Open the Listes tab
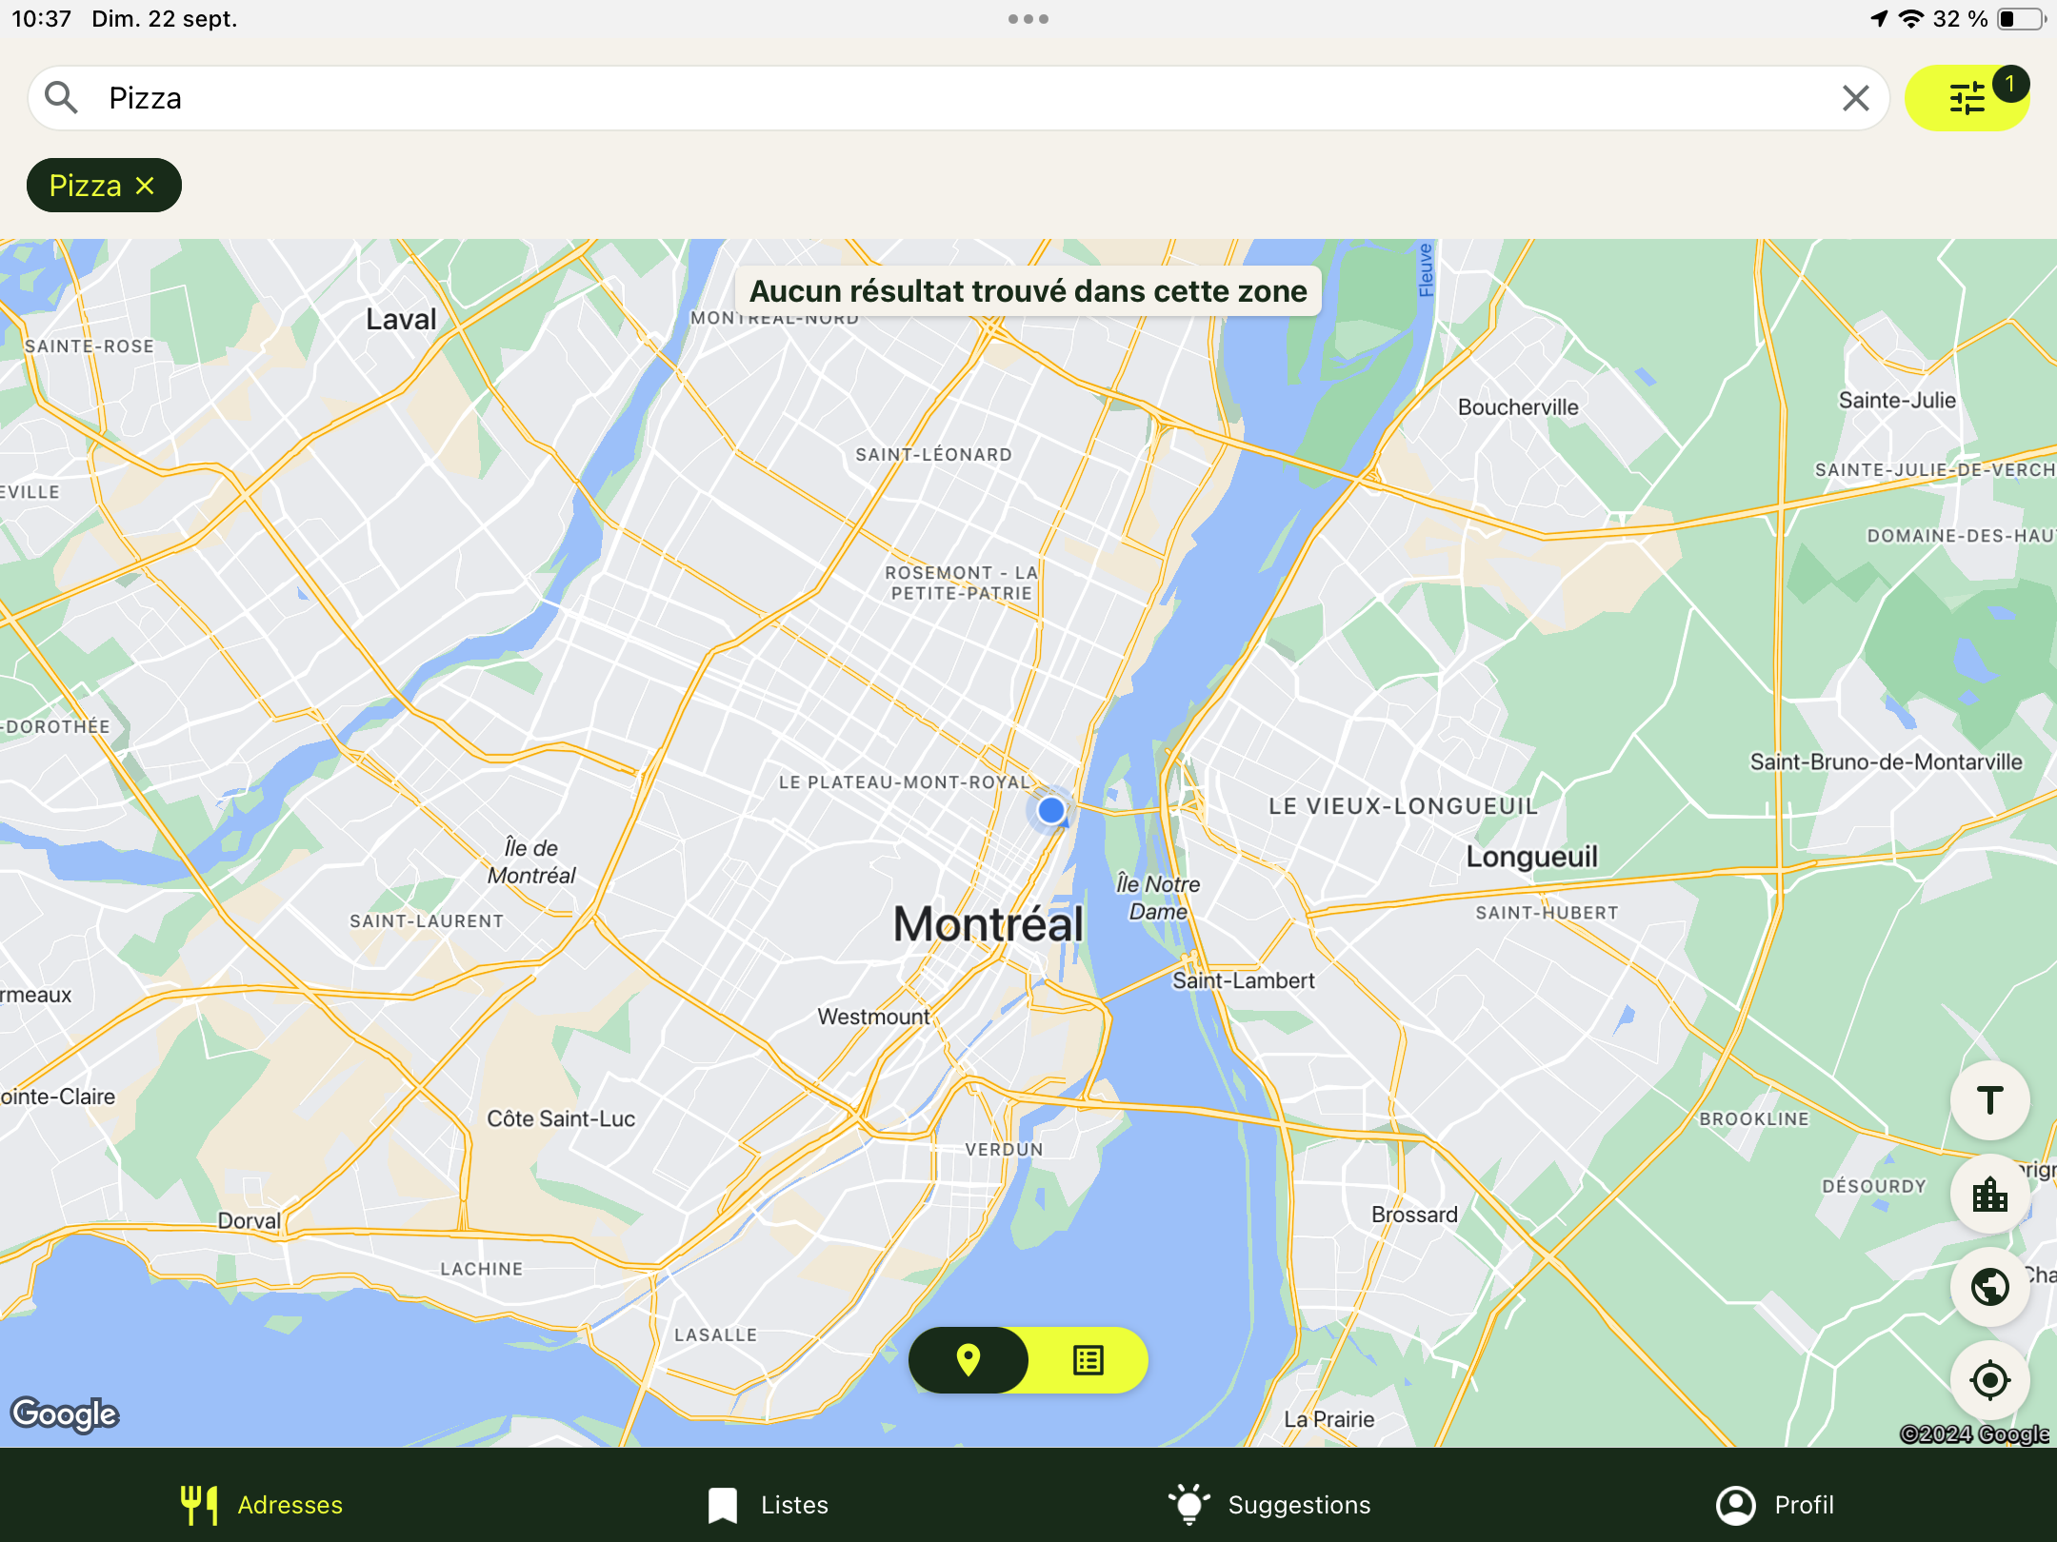 click(x=769, y=1505)
